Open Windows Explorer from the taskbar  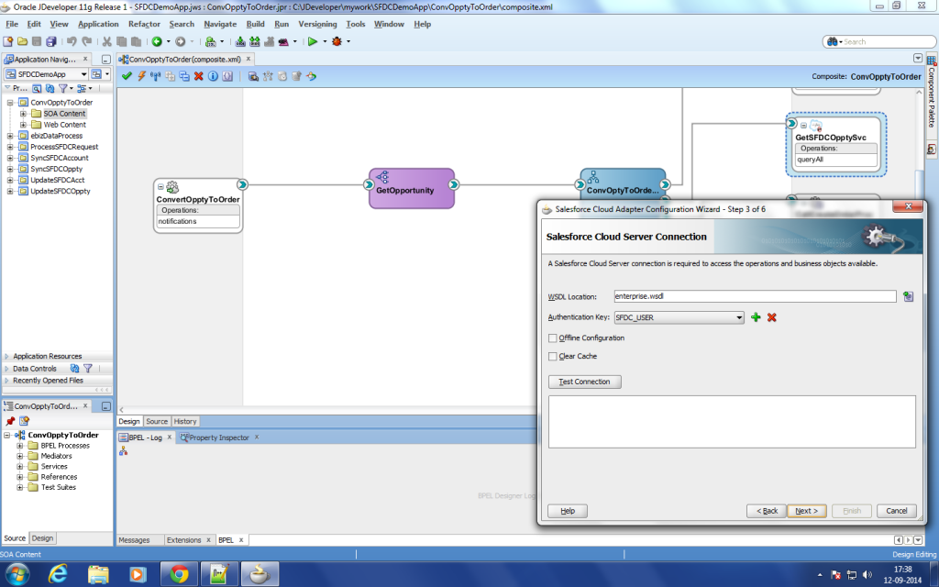tap(98, 574)
